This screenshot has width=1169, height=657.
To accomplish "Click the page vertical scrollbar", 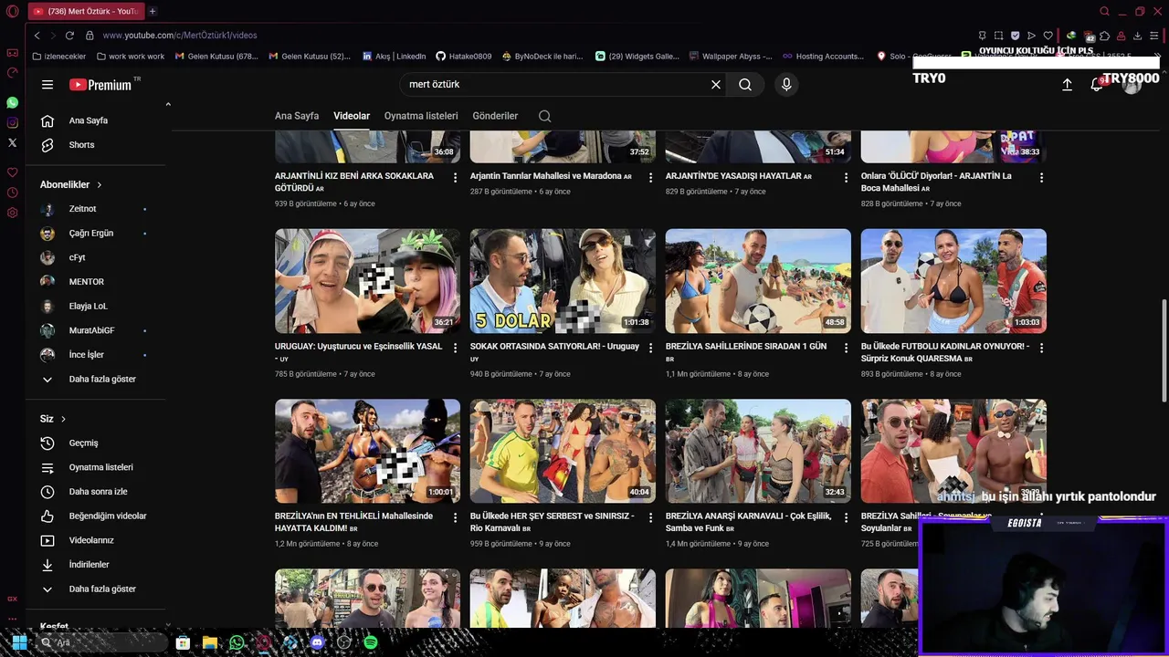I will (1164, 350).
